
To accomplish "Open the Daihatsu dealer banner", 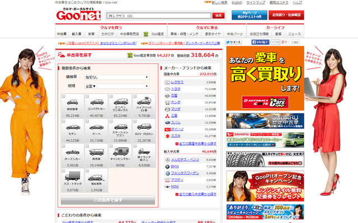I will click(x=265, y=140).
